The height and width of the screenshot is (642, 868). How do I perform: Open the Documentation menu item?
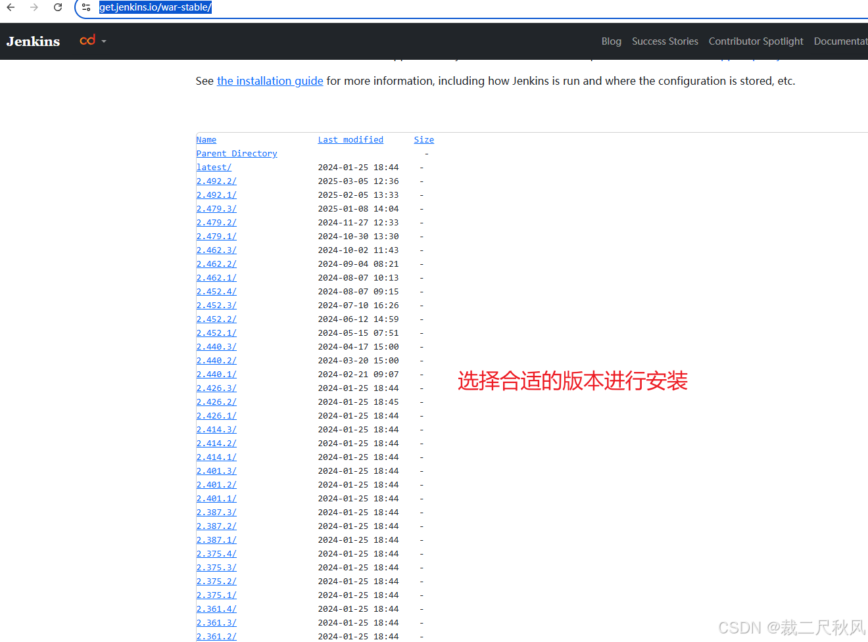841,41
